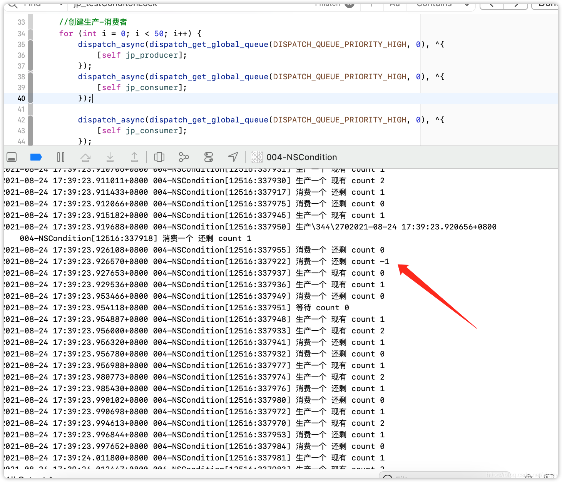Screen dimensions: 562x482
Task: Click the Step Out debug icon
Action: point(134,157)
